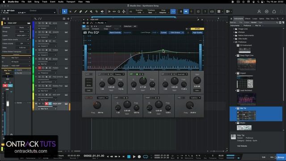Screen dimensions: 286x161
Task: Open the HF filter type dropdown
Action: pos(182,74)
